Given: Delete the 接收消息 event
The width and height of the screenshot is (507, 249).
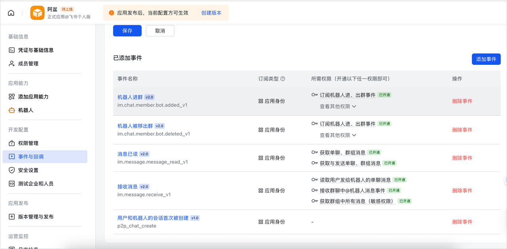Looking at the screenshot, I should [x=462, y=191].
